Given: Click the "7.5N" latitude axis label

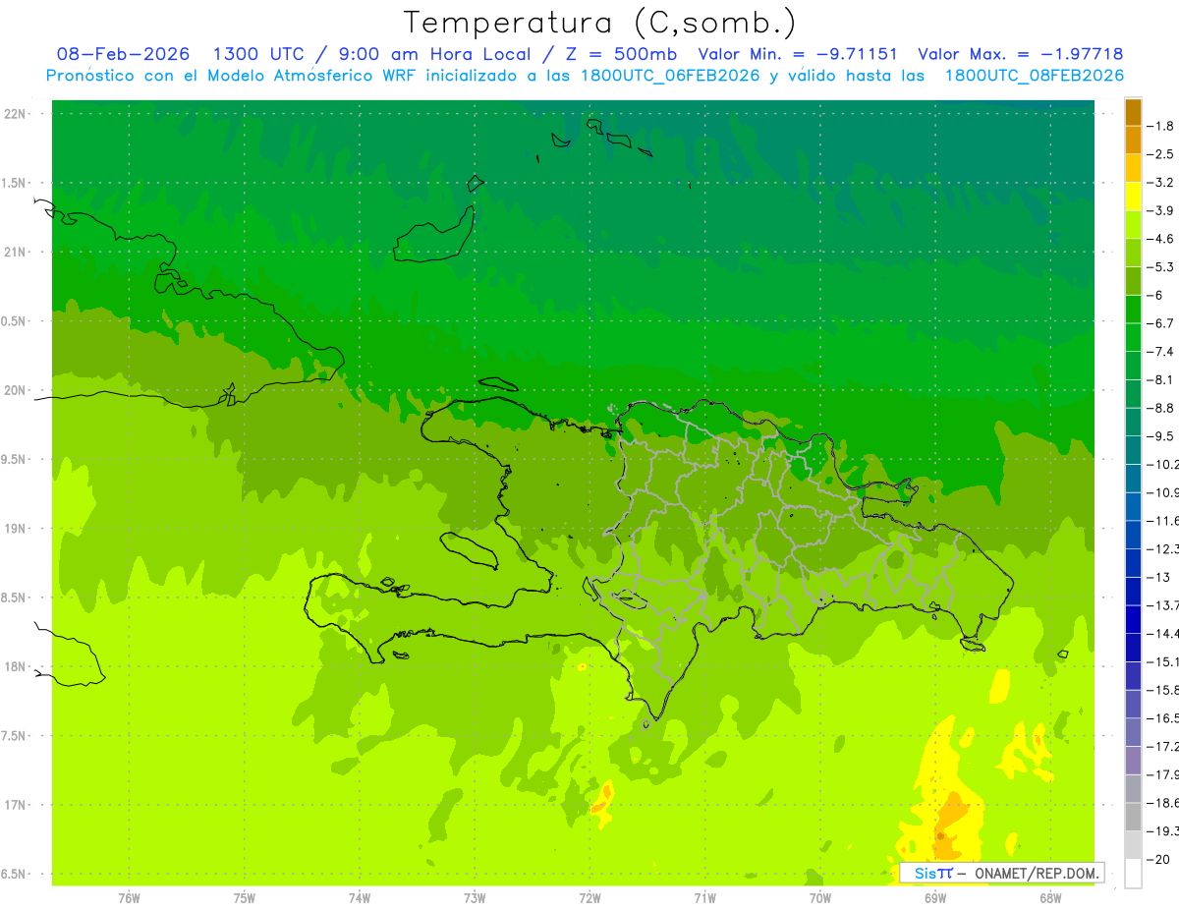Looking at the screenshot, I should pyautogui.click(x=15, y=736).
